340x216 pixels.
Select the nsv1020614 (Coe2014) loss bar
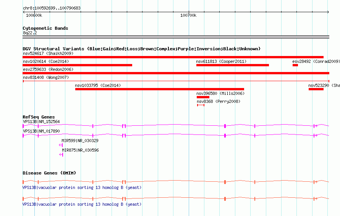click(x=78, y=65)
